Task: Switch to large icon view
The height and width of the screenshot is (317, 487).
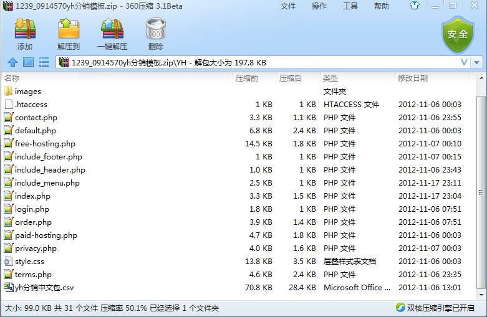Action: click(28, 62)
